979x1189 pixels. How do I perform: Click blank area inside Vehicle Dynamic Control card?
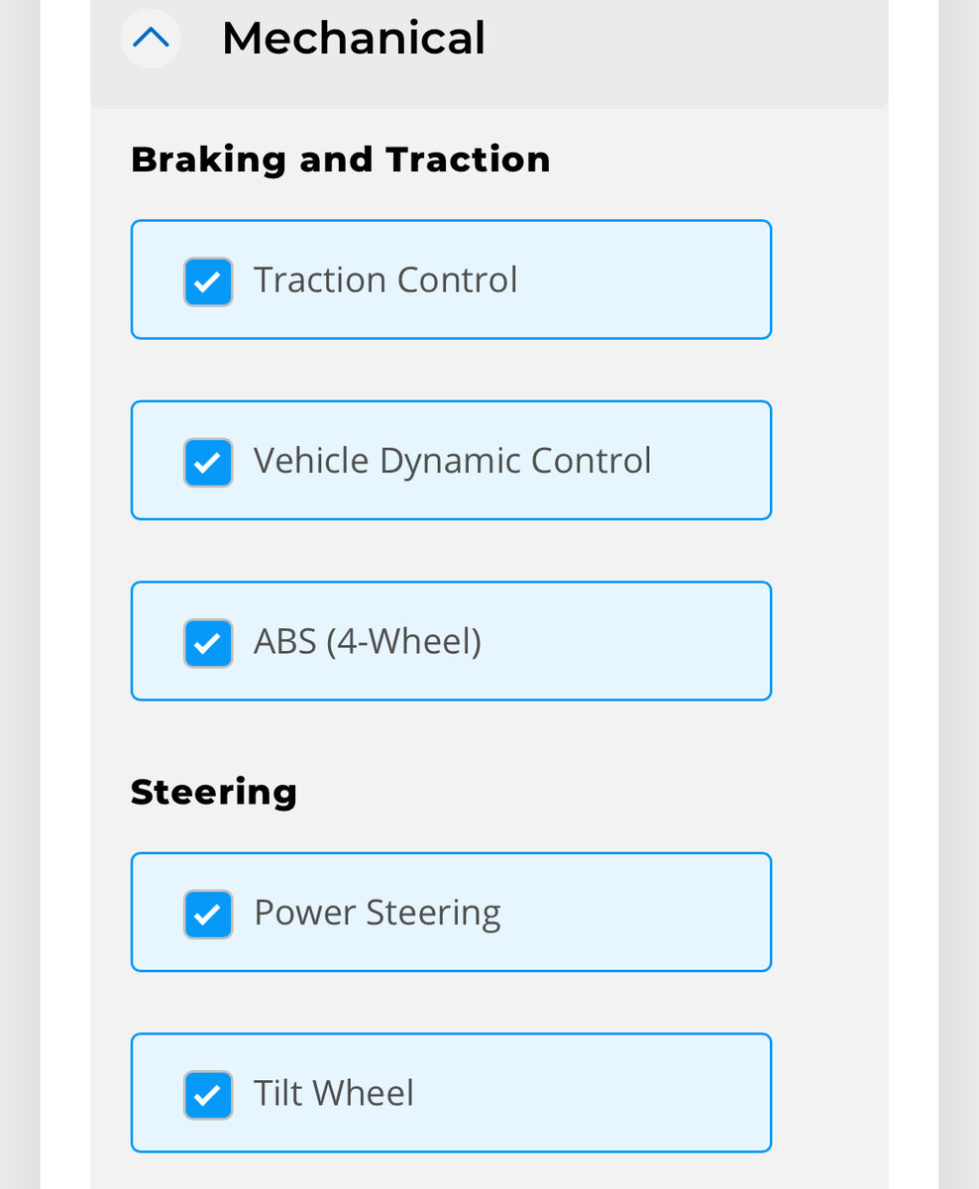click(713, 461)
